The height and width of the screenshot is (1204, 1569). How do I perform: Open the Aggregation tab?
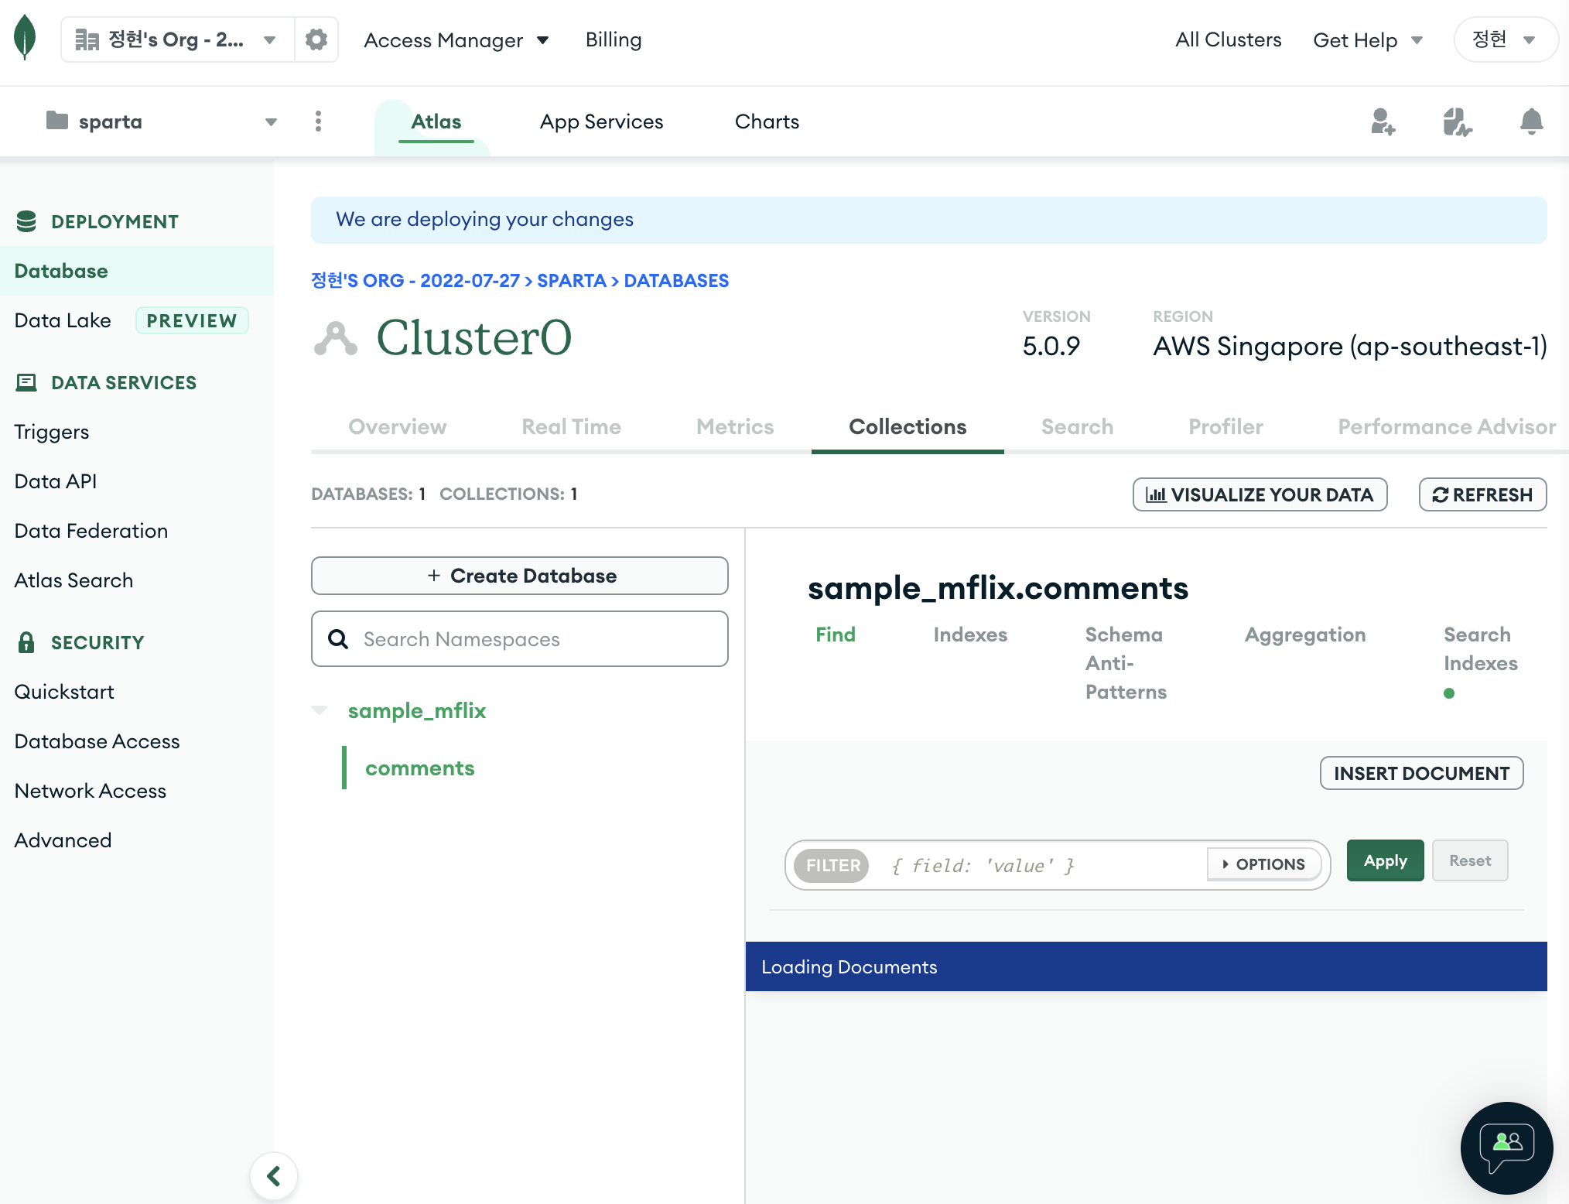pyautogui.click(x=1305, y=634)
